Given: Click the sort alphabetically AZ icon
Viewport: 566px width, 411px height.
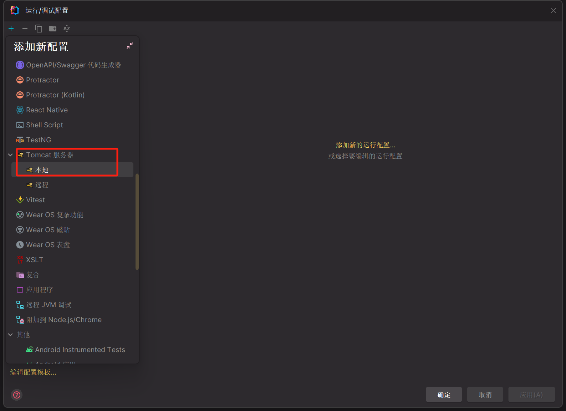Looking at the screenshot, I should pyautogui.click(x=67, y=29).
